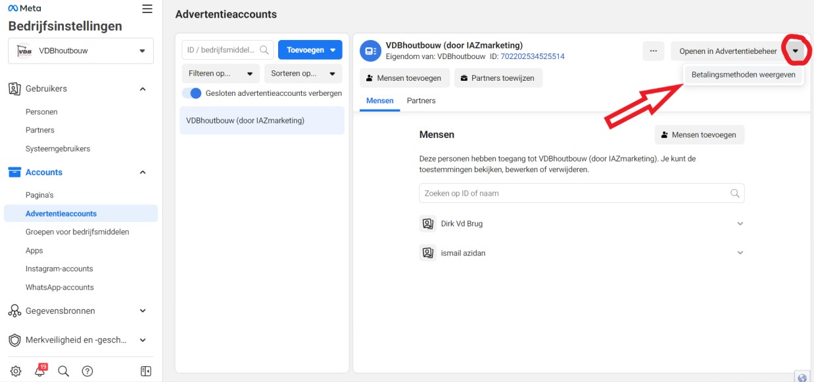This screenshot has height=382, width=814.
Task: Click magnifier icon in Zoeken op ID field
Action: click(735, 194)
